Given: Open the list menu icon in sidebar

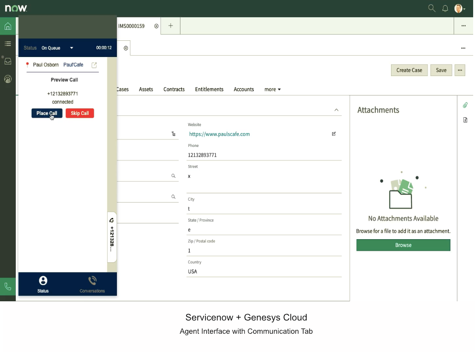Looking at the screenshot, I should pos(8,44).
